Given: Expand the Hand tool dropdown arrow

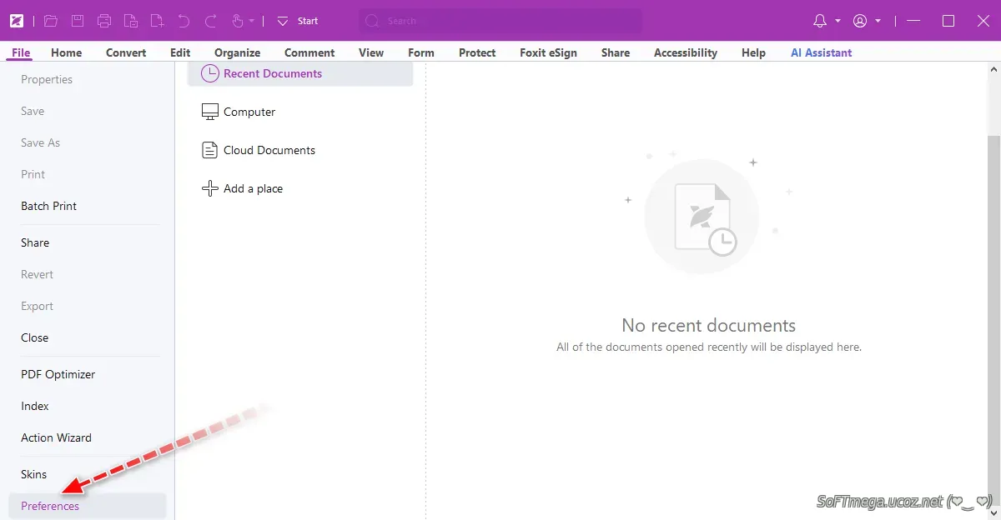Looking at the screenshot, I should click(x=251, y=21).
